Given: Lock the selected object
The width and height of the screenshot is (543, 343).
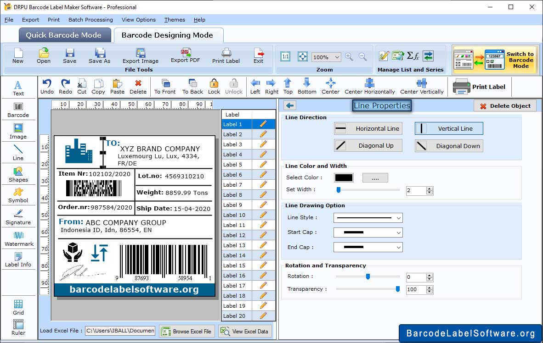Looking at the screenshot, I should [x=214, y=87].
